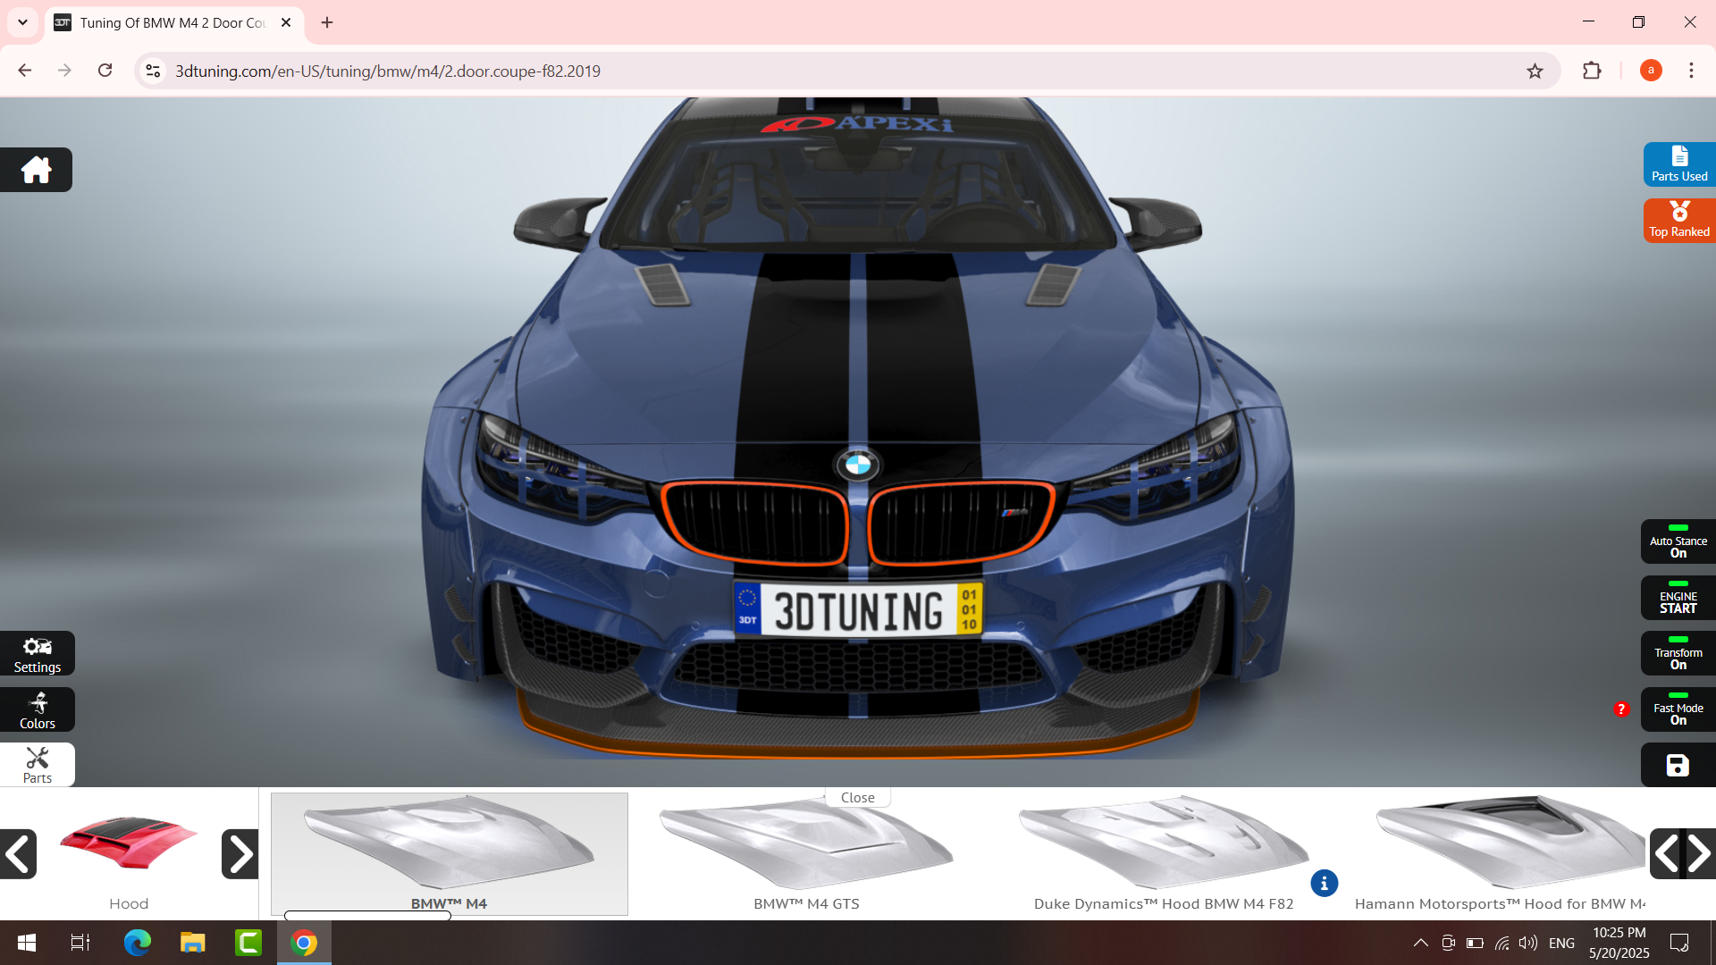1716x965 pixels.
Task: Open the Chrome three-dot menu
Action: pyautogui.click(x=1691, y=71)
